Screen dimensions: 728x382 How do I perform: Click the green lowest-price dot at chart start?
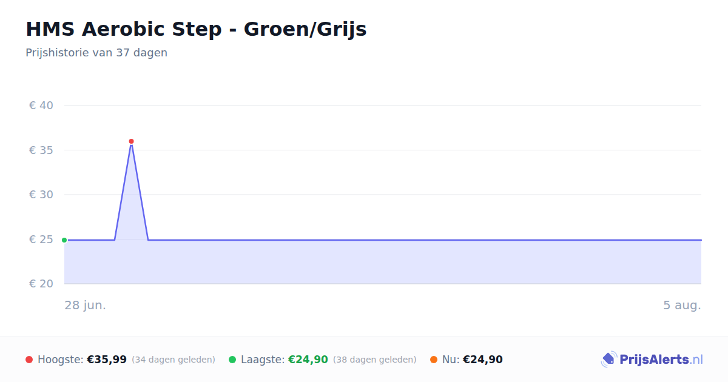[64, 240]
